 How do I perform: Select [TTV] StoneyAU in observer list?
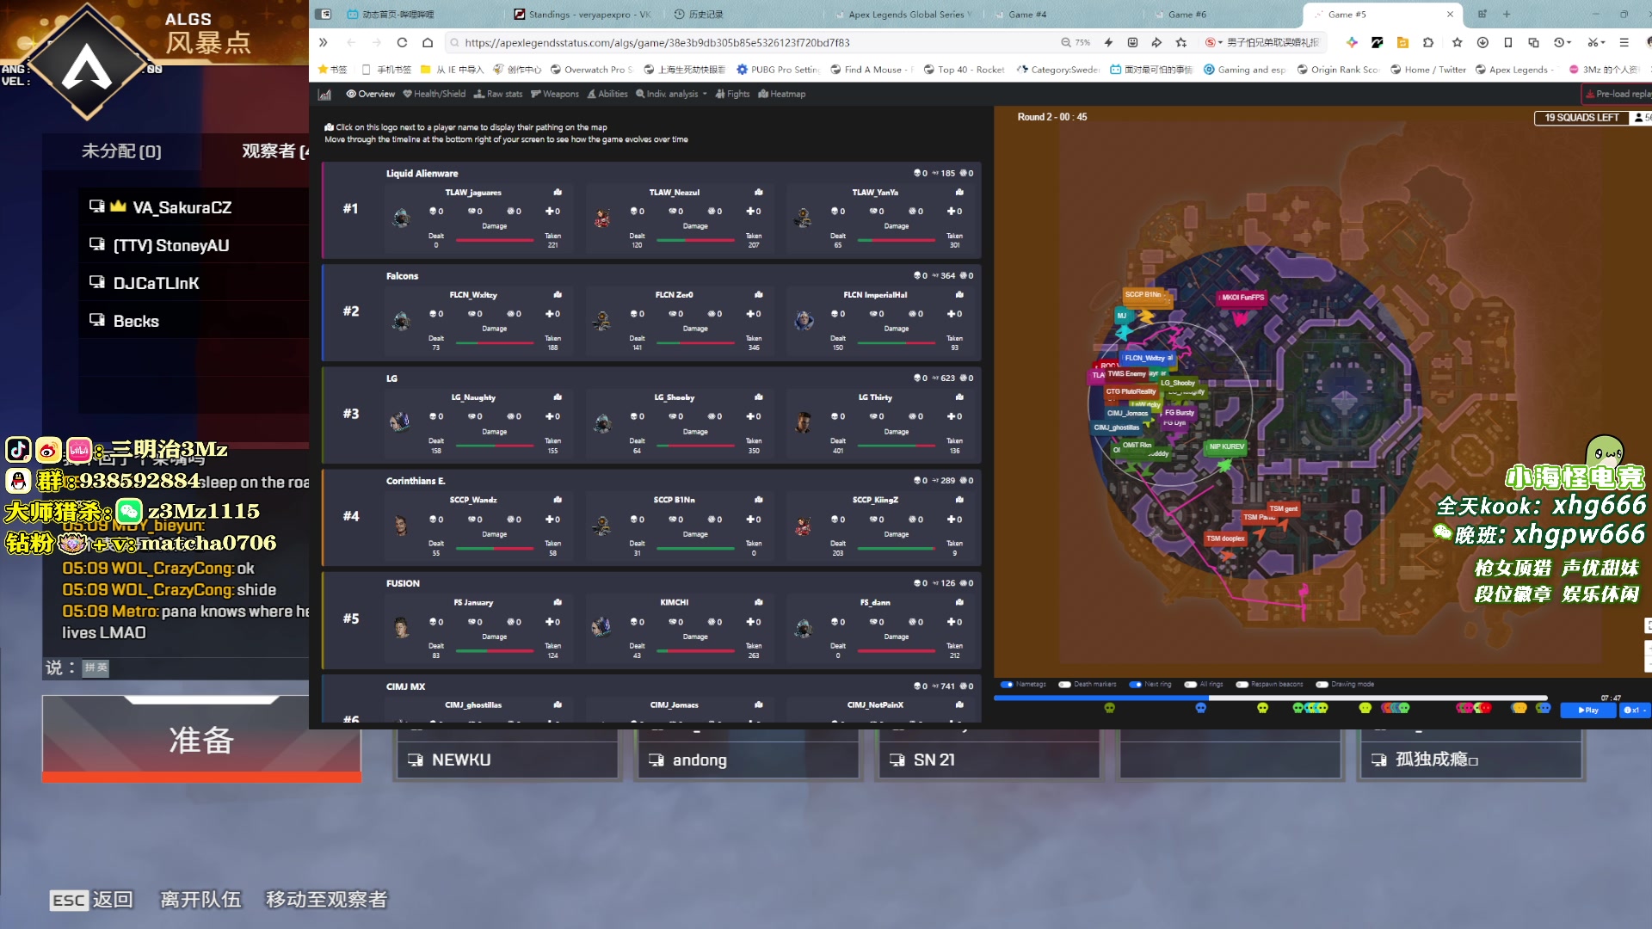click(x=194, y=245)
